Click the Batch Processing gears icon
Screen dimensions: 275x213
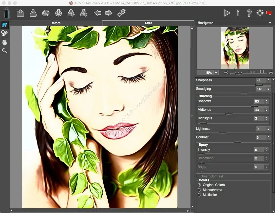coord(121,13)
